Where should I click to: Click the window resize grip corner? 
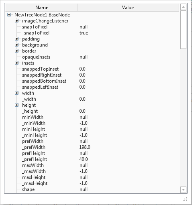185,199
